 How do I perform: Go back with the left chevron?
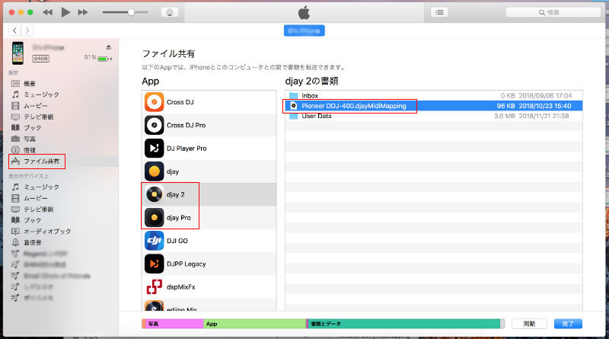point(14,30)
